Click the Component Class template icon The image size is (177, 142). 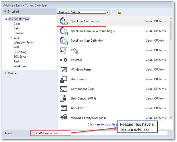point(64,89)
